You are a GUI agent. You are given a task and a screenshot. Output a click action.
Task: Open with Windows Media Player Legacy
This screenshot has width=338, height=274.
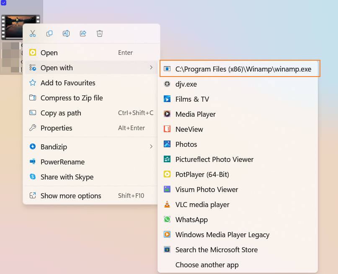click(x=238, y=235)
